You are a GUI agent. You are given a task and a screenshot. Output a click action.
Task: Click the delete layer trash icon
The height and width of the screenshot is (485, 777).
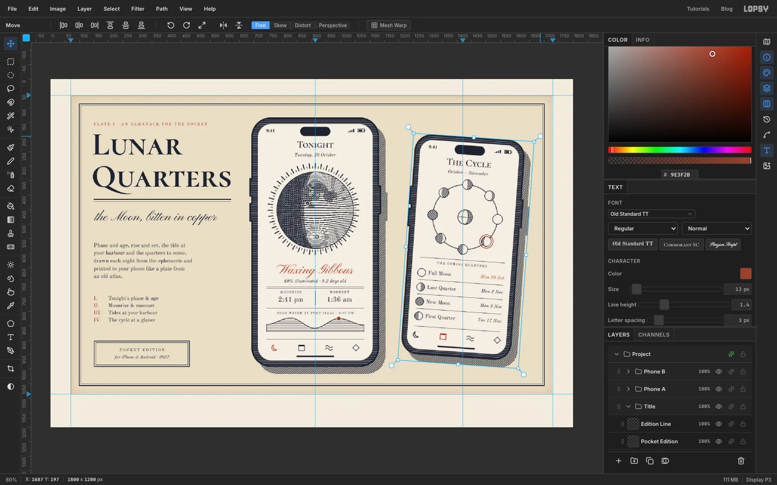(741, 461)
